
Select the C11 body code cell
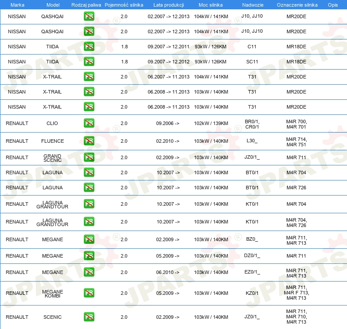point(252,47)
